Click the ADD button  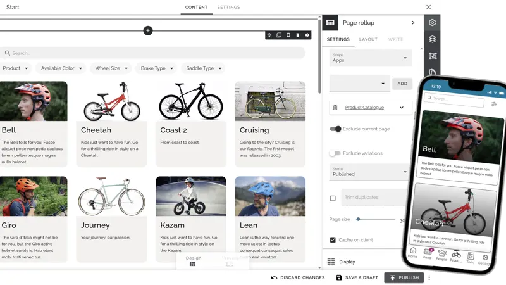click(x=402, y=84)
